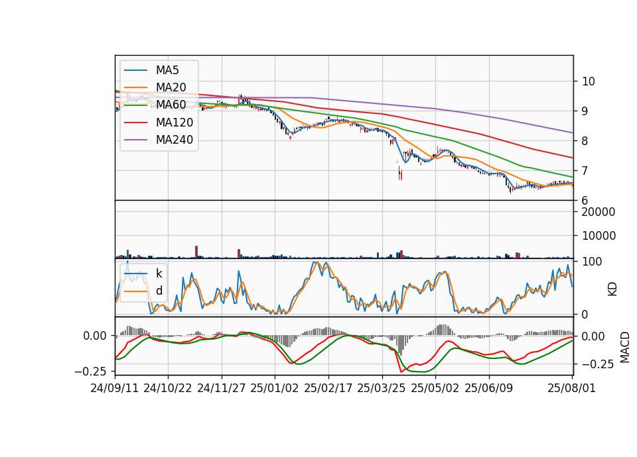Click the 25/01/02 date label
This screenshot has height=457, width=637.
point(275,388)
